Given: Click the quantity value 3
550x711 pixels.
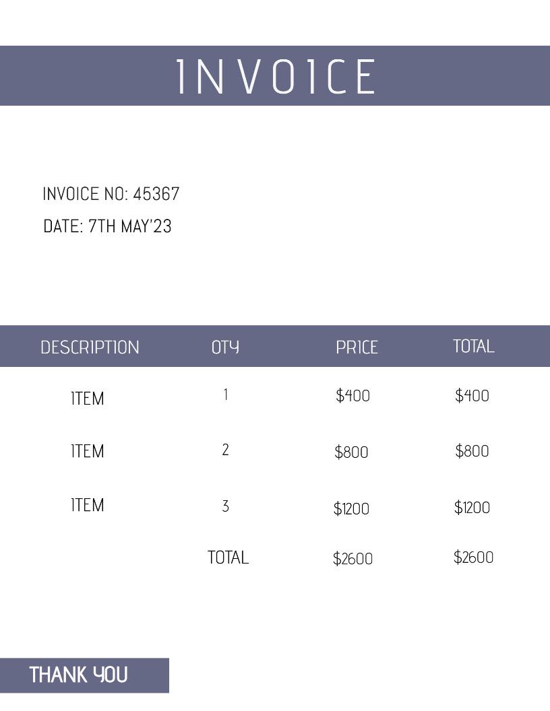Looking at the screenshot, I should 226,506.
